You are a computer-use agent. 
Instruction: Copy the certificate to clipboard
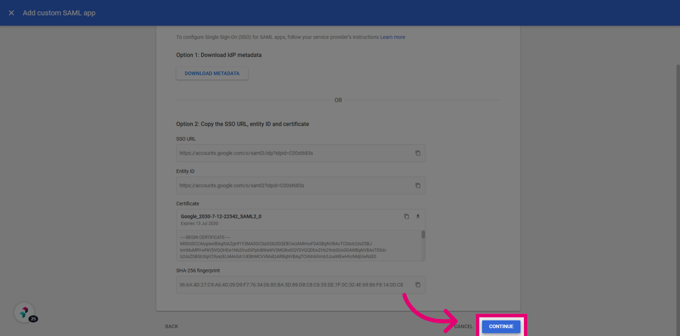click(x=407, y=216)
